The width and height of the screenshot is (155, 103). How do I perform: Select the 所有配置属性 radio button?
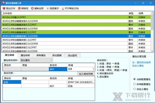(134, 84)
